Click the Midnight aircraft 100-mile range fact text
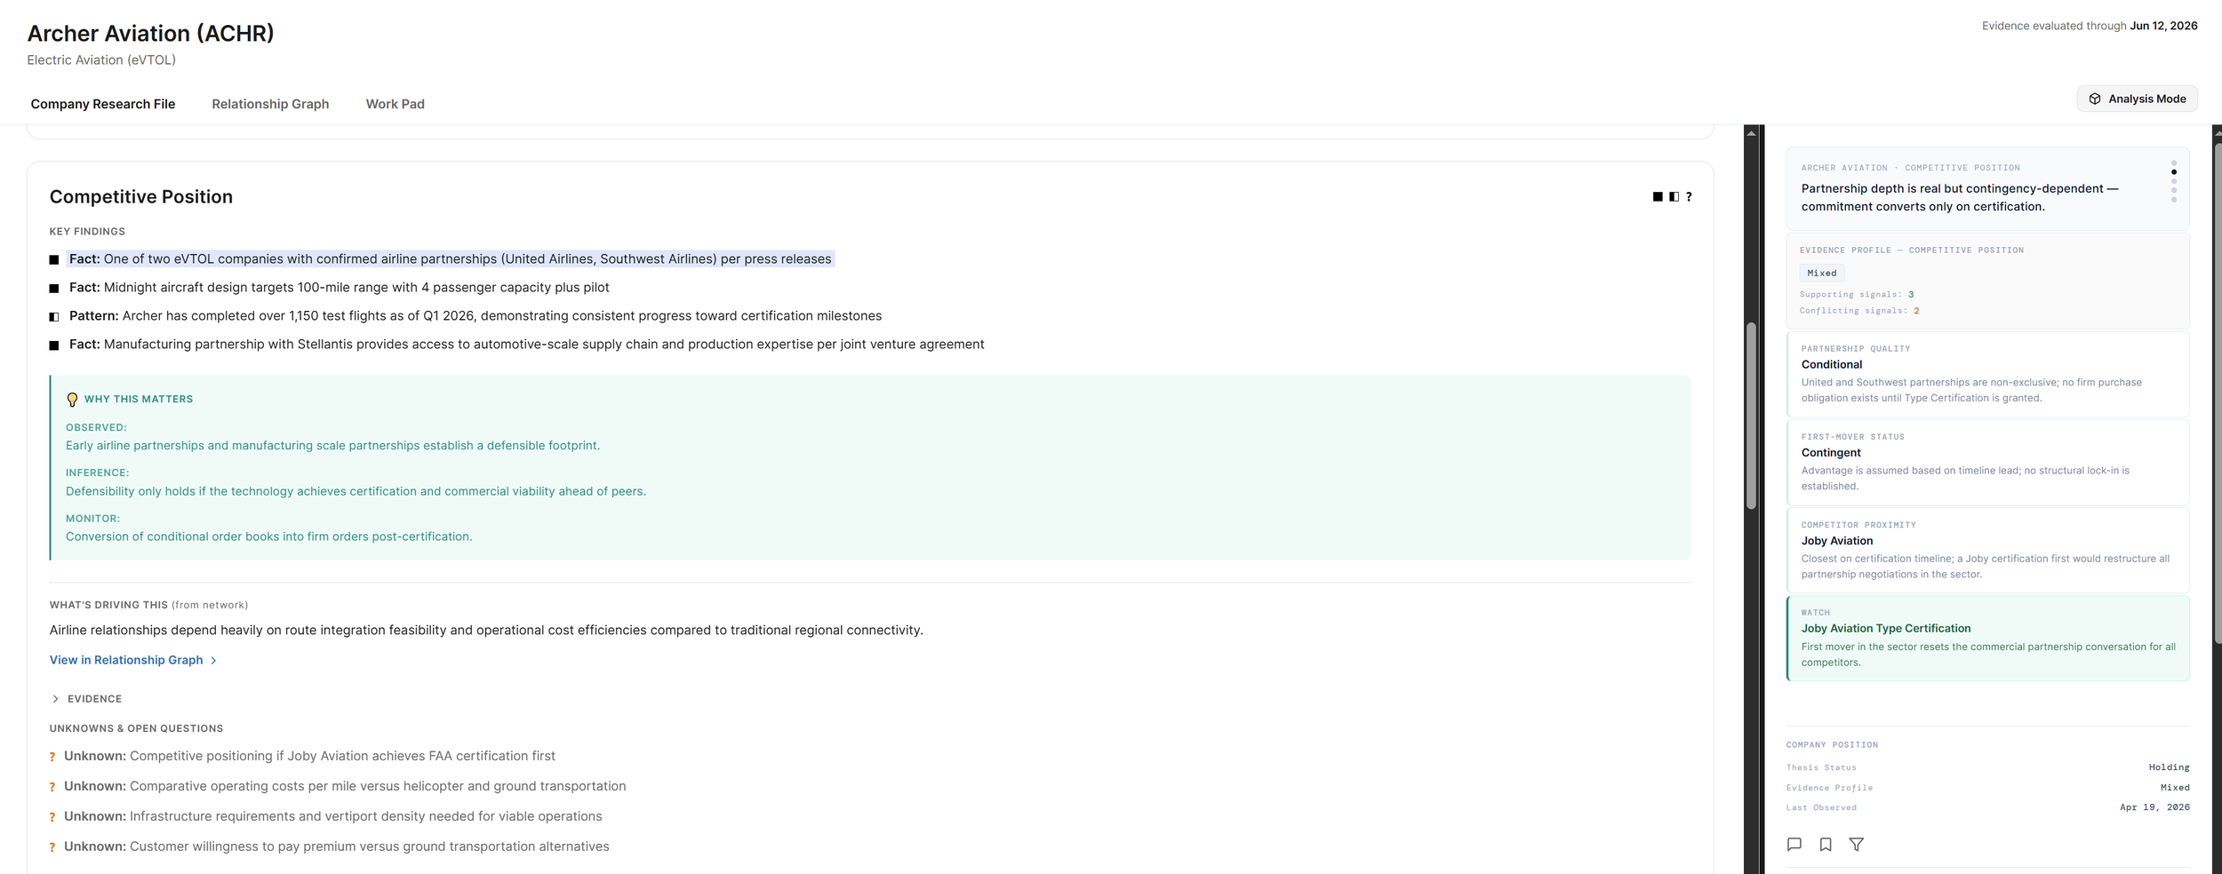Viewport: 2222px width, 874px height. tap(340, 288)
